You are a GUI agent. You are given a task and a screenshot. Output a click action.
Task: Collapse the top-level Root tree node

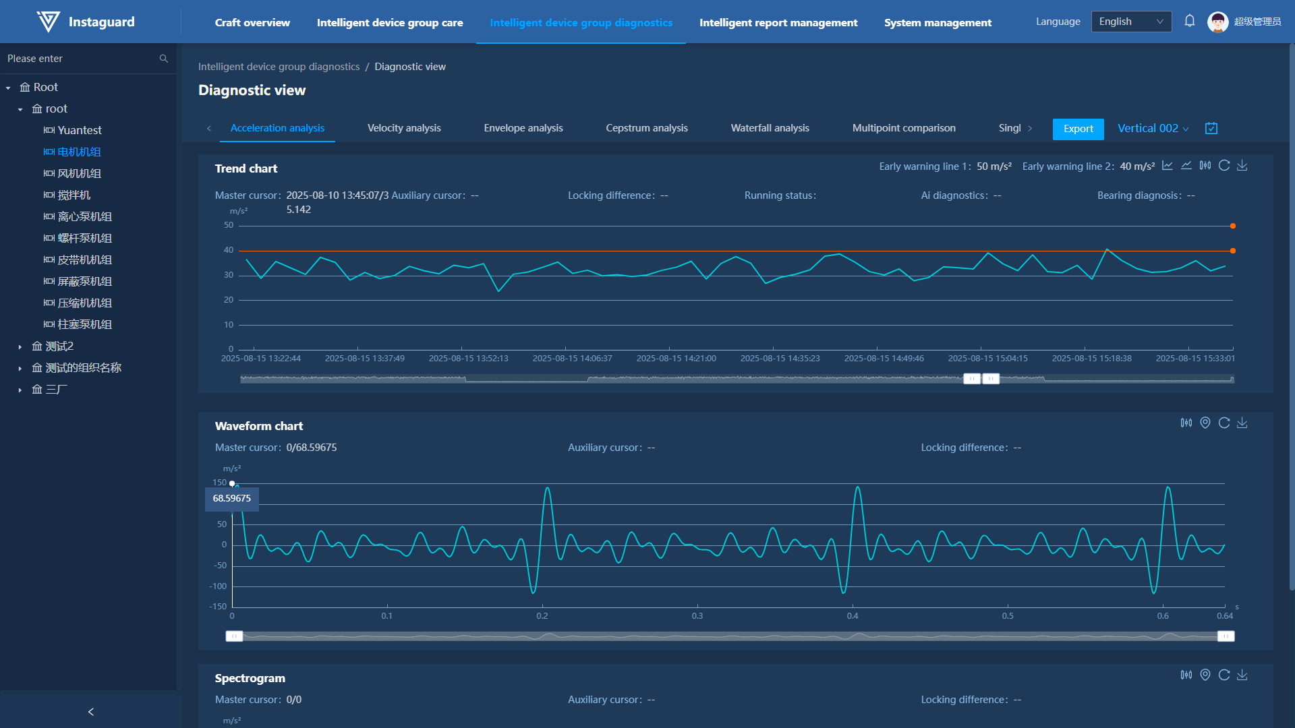point(8,88)
